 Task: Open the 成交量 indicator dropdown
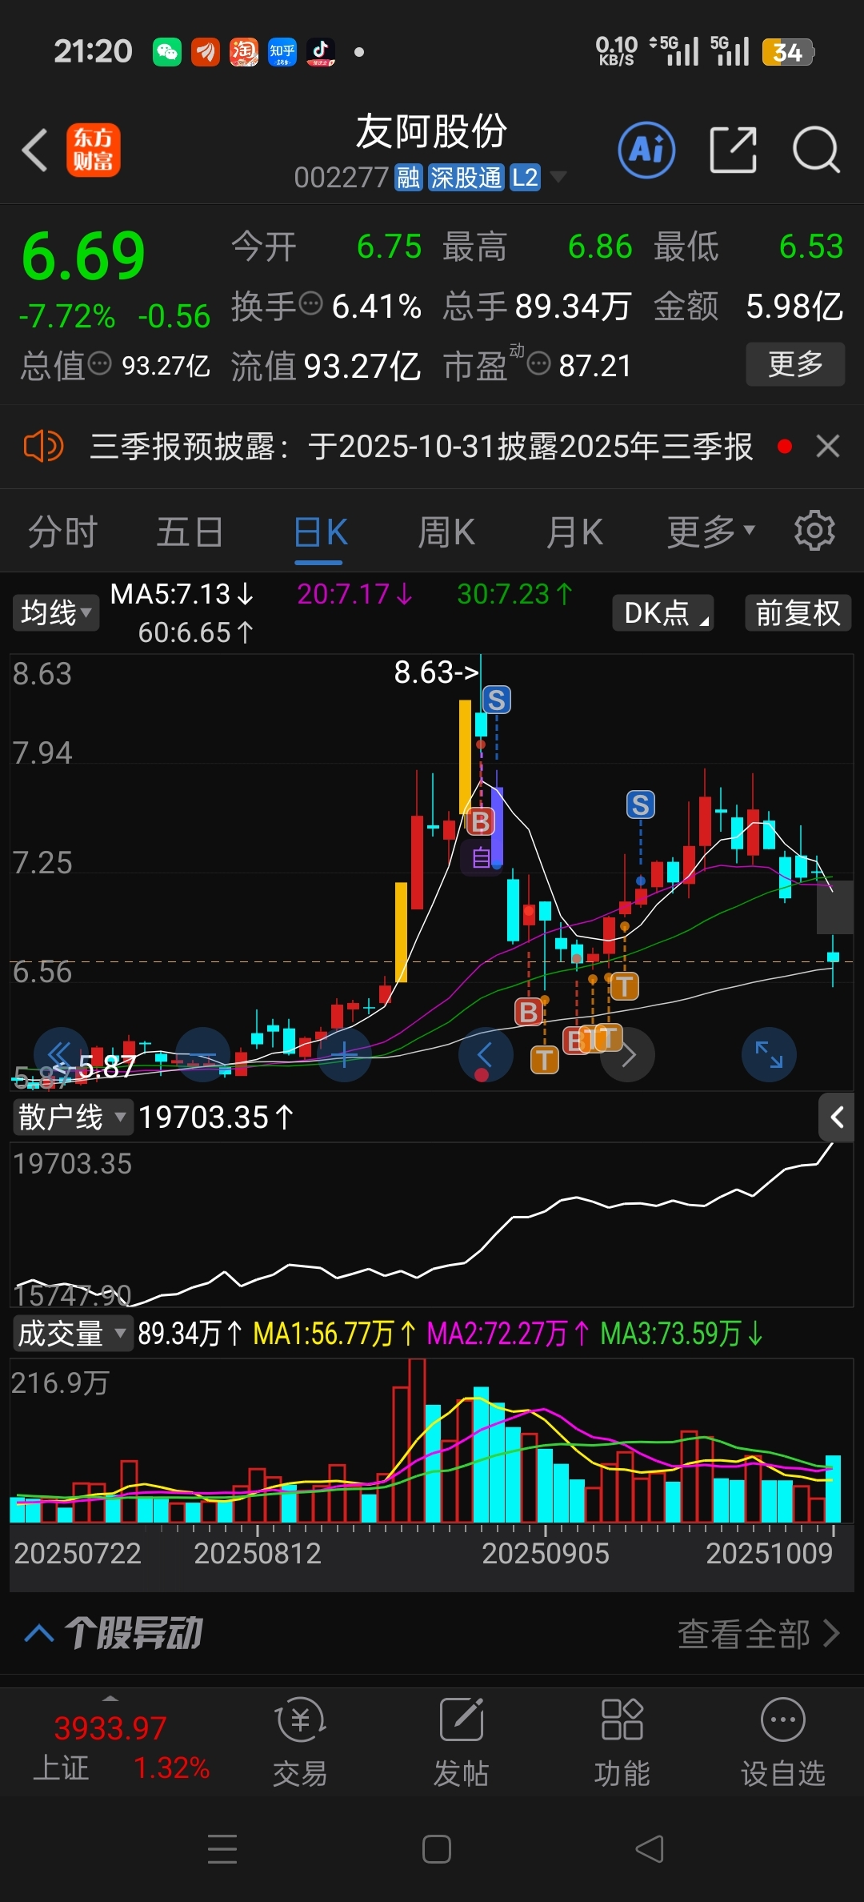pyautogui.click(x=72, y=1333)
